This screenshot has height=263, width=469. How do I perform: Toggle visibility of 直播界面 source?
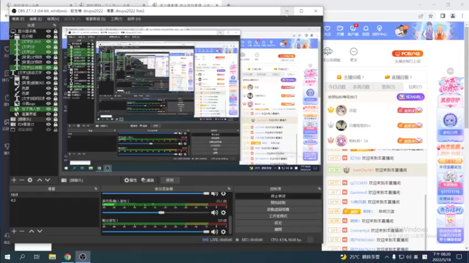pyautogui.click(x=49, y=114)
